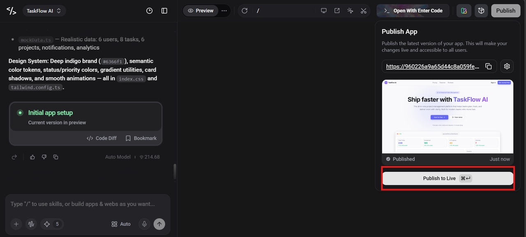Image resolution: width=526 pixels, height=237 pixels.
Task: Click the chat prompt input field
Action: [x=88, y=204]
